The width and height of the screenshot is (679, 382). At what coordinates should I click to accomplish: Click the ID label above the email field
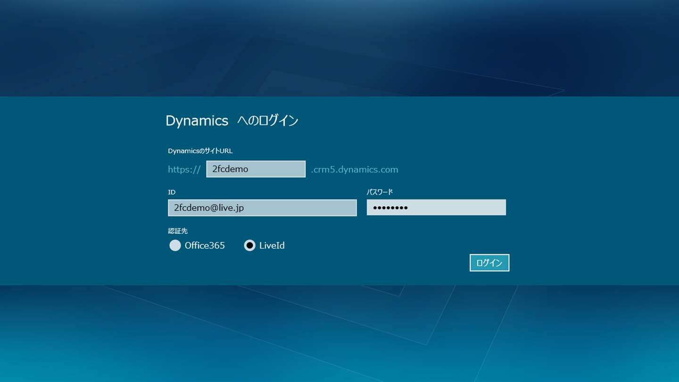pos(172,192)
